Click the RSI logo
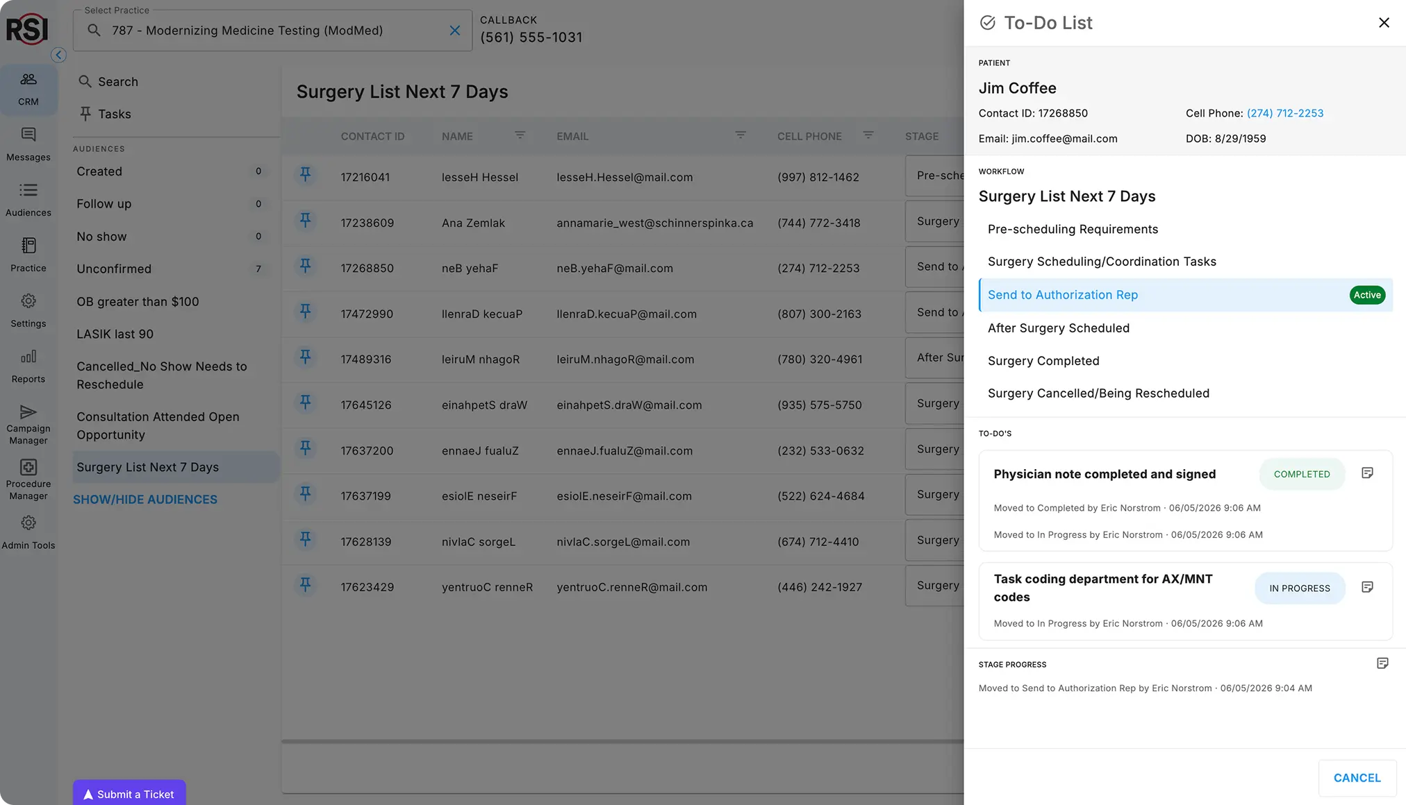 coord(27,29)
